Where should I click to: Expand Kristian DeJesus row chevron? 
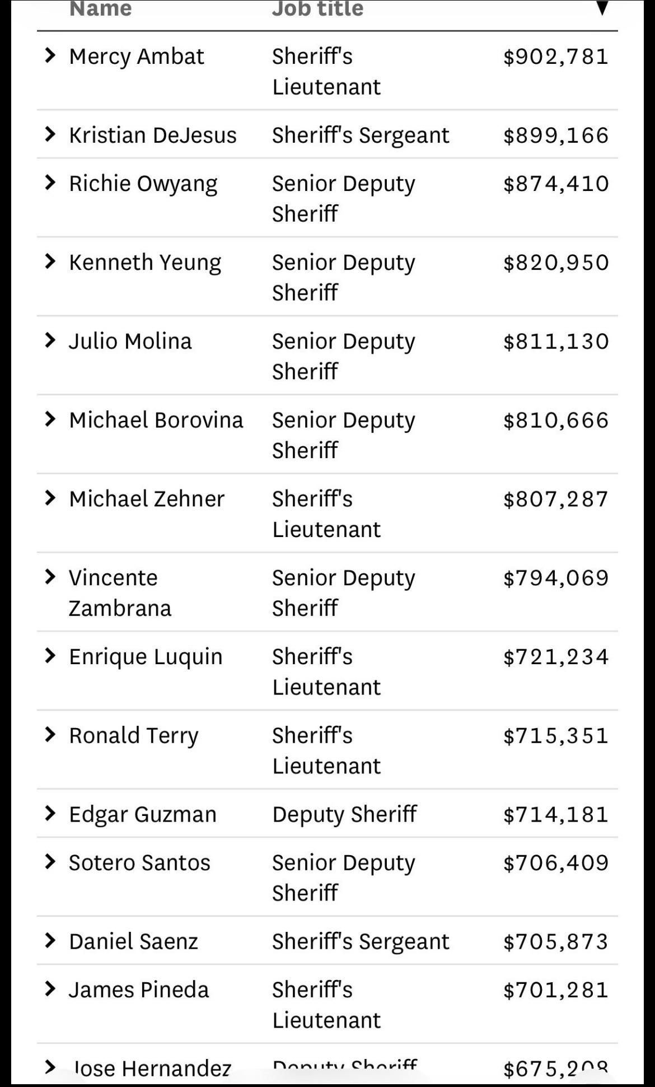[x=50, y=134]
